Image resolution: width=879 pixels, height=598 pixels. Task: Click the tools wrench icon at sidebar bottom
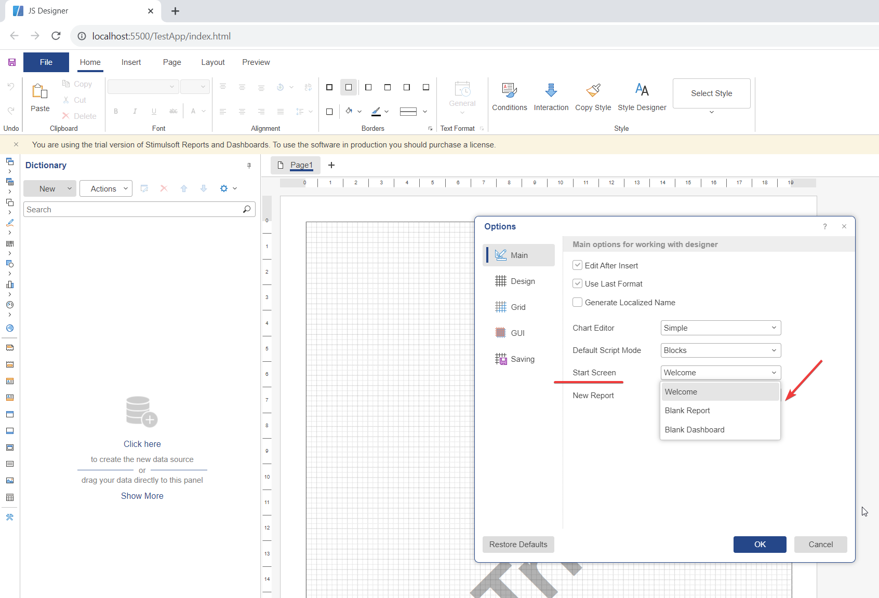[x=10, y=517]
